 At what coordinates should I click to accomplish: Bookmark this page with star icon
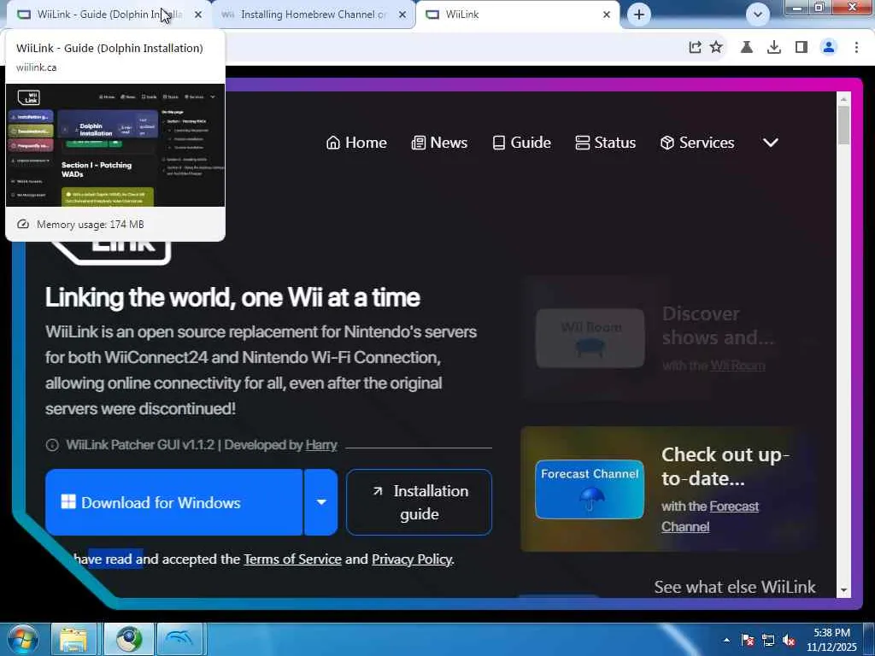(716, 48)
